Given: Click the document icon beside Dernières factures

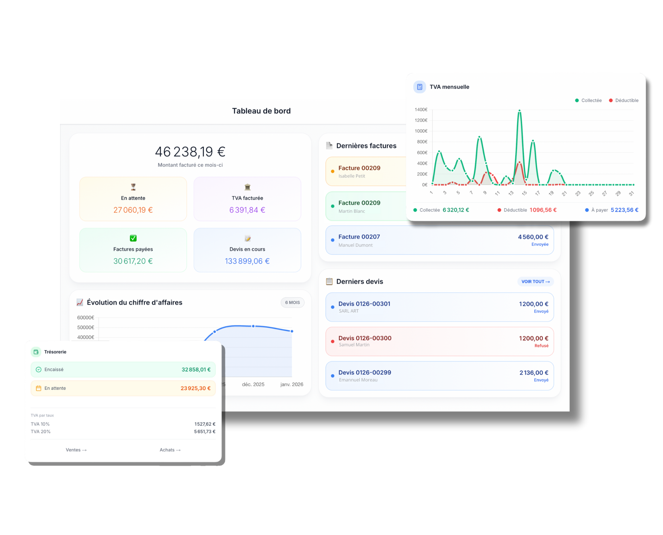Looking at the screenshot, I should 329,146.
